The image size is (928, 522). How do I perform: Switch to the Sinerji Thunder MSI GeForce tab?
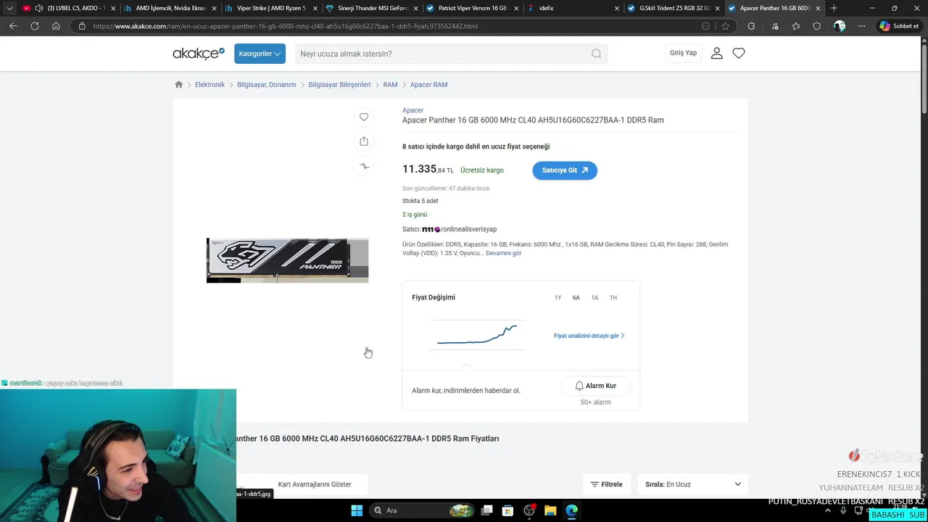pyautogui.click(x=371, y=8)
